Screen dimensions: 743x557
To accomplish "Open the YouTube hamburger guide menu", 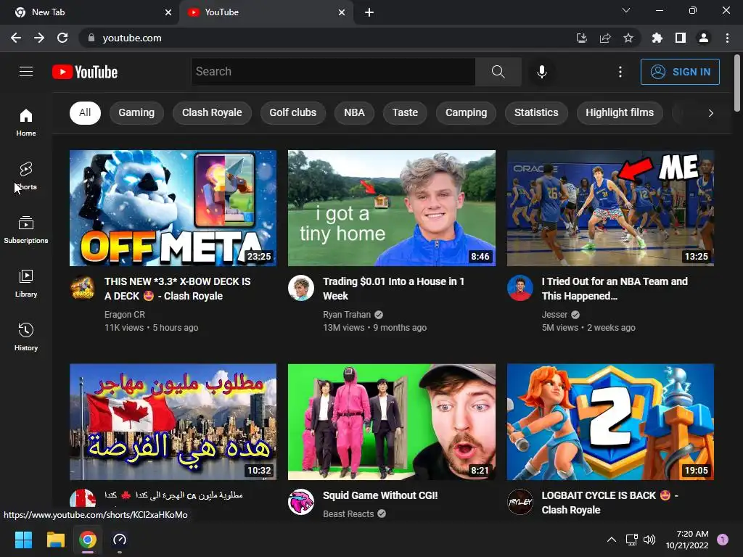I will [x=26, y=72].
